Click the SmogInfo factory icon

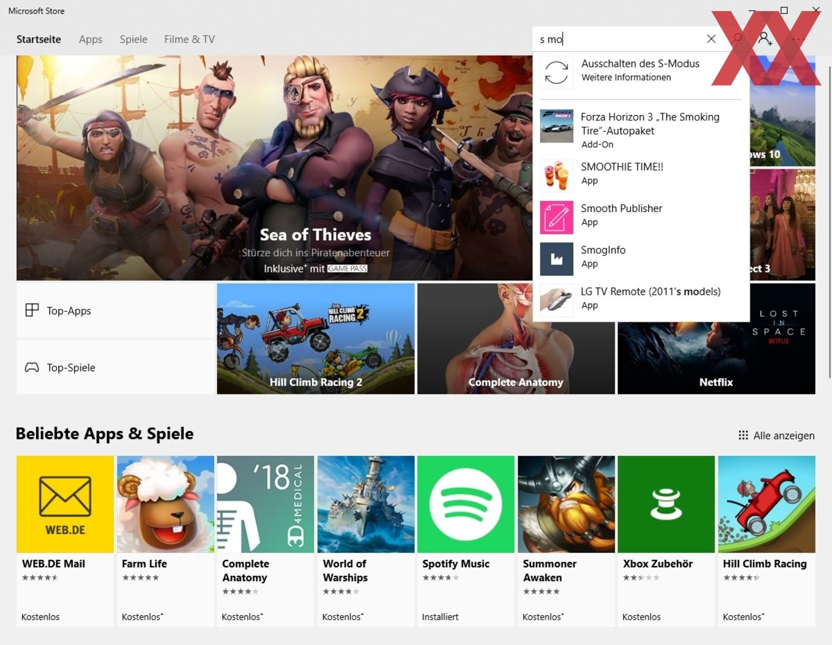tap(556, 259)
